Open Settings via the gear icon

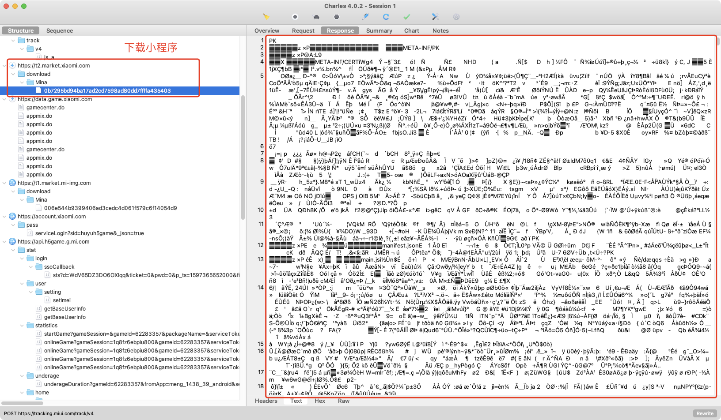pos(456,17)
